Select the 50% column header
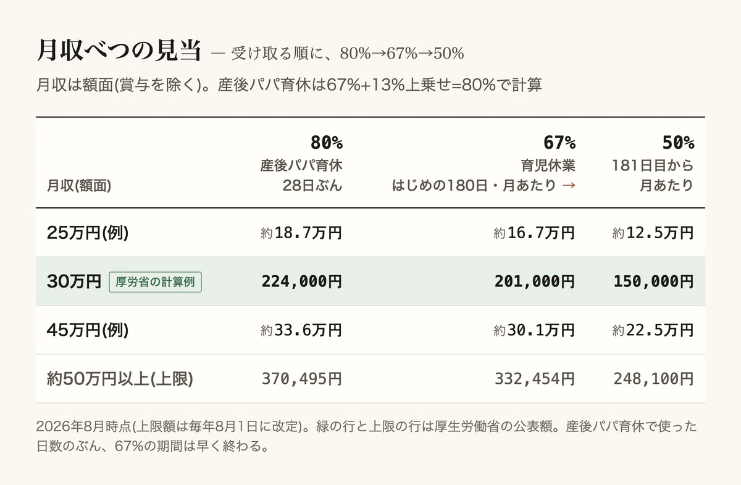 (678, 143)
